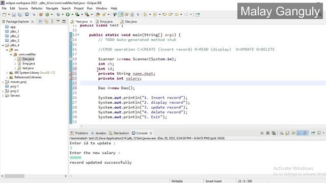This screenshot has height=183, width=326.
Task: Click Collapse All in Package Explorer
Action: click(41, 21)
